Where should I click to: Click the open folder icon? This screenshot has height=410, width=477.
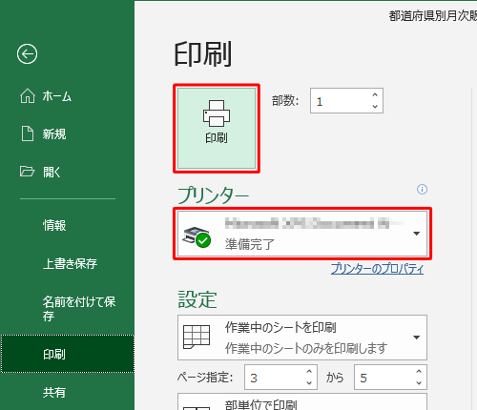tap(27, 171)
